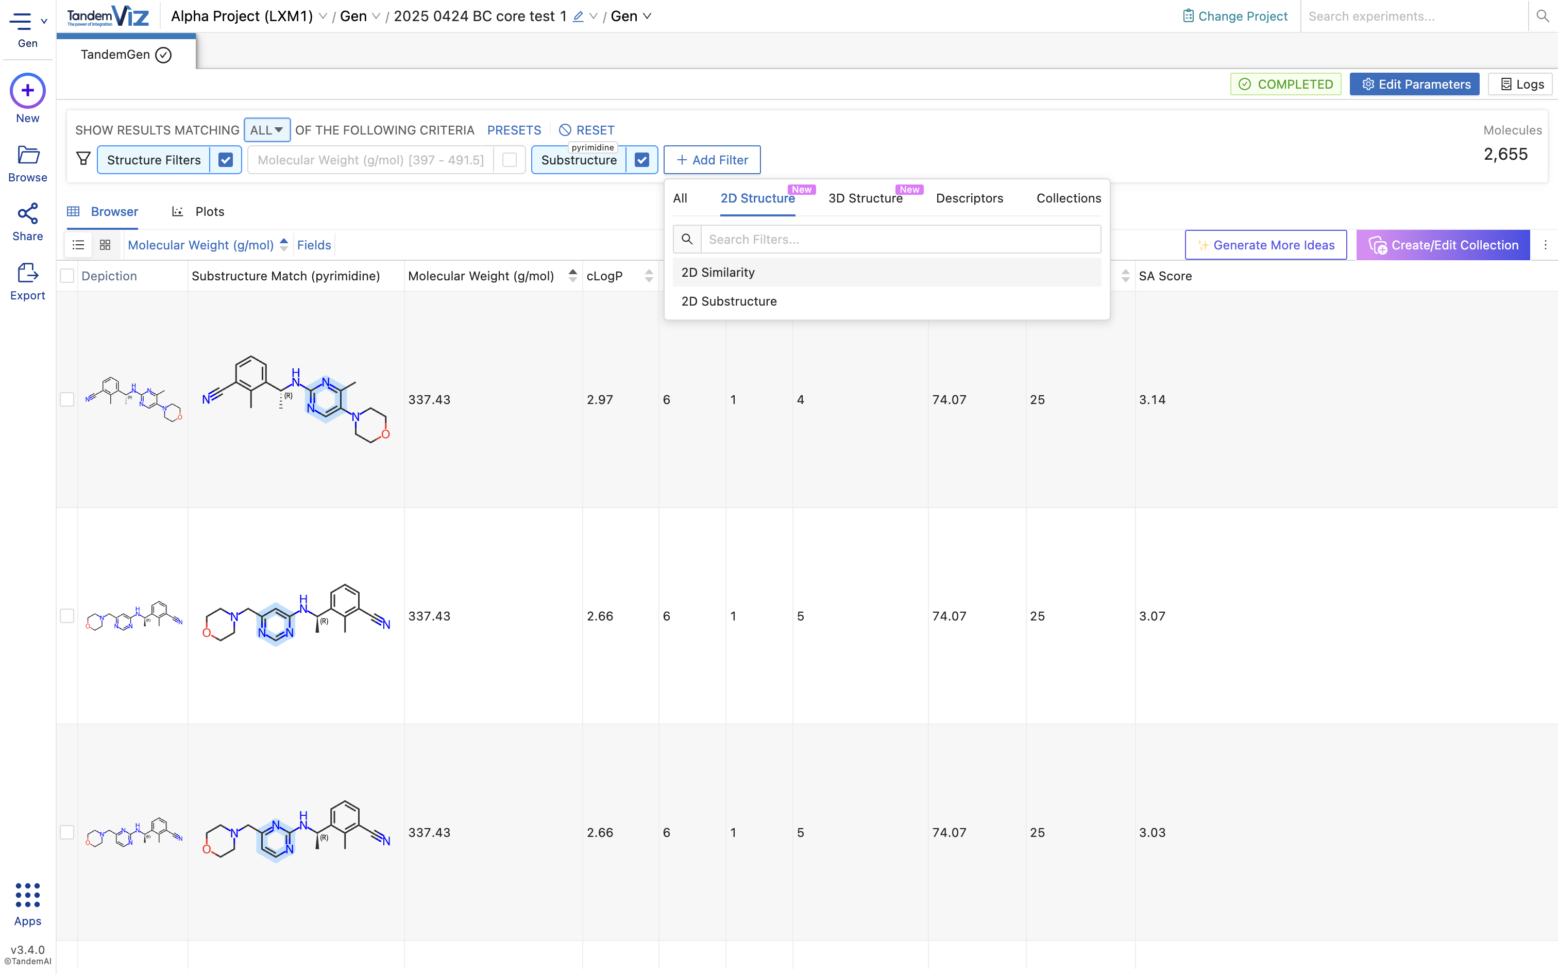Open PRESETS link
This screenshot has width=1558, height=974.
coord(514,130)
